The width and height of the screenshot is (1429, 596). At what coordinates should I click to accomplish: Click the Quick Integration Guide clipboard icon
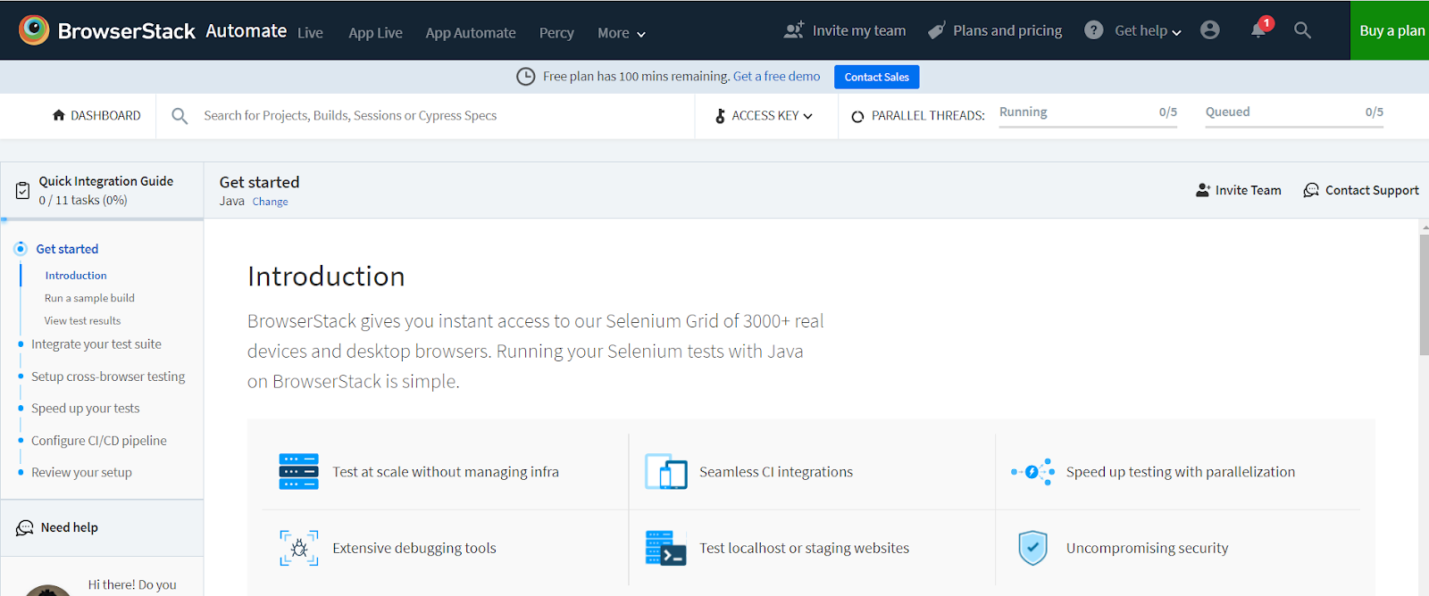(x=23, y=190)
